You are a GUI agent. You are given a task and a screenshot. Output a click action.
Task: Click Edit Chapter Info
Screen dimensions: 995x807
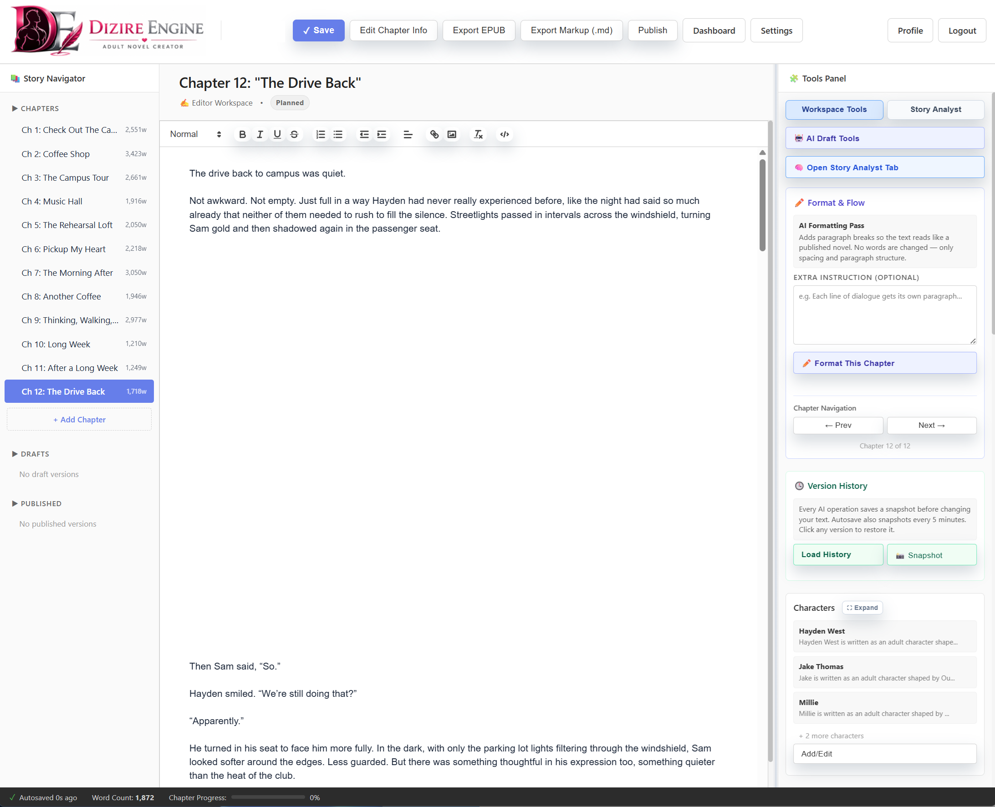coord(393,30)
